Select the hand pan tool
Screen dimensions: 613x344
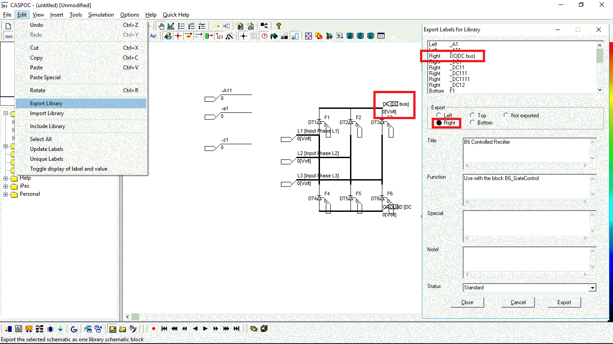[161, 26]
